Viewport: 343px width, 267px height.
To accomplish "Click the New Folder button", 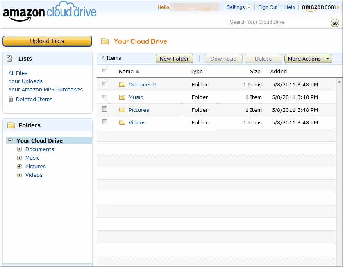I will tap(174, 59).
